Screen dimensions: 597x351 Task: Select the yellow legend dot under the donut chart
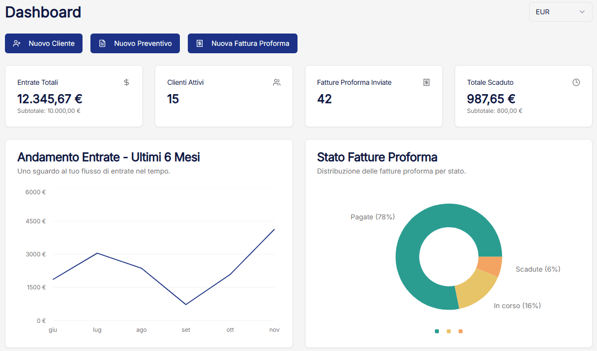click(x=449, y=331)
